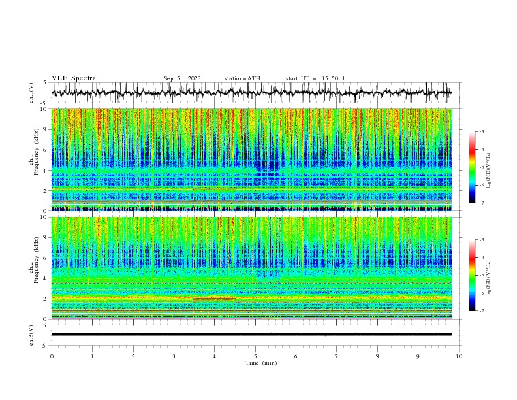Click the "station=ATH" header label
This screenshot has width=517, height=400.
[242, 78]
